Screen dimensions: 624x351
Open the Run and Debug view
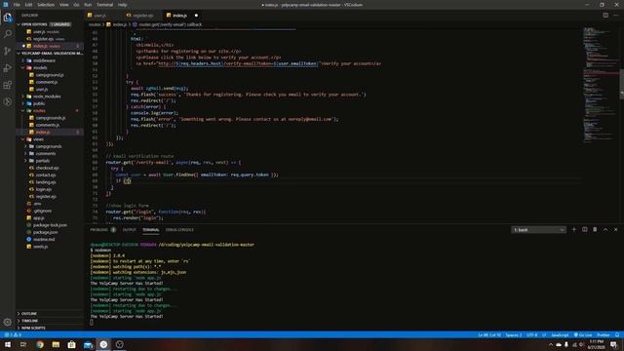coord(8,68)
